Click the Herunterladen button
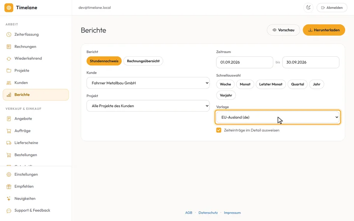The width and height of the screenshot is (354, 221). pos(324,30)
